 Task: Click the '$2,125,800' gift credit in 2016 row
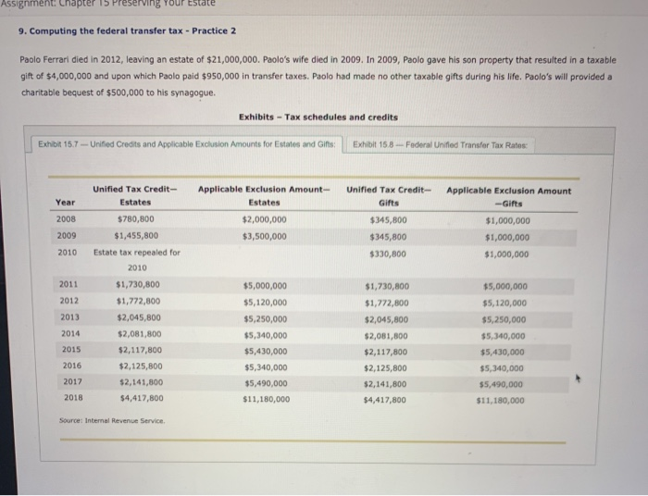(385, 368)
